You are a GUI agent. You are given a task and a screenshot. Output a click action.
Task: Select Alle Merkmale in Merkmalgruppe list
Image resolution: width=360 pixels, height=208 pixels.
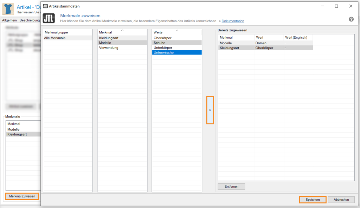[x=56, y=38]
